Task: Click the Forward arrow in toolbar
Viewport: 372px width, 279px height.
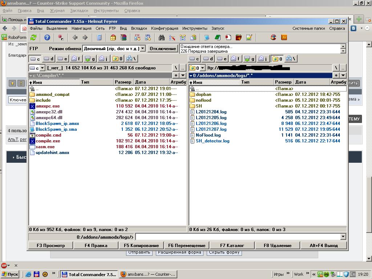Action: tap(85, 37)
